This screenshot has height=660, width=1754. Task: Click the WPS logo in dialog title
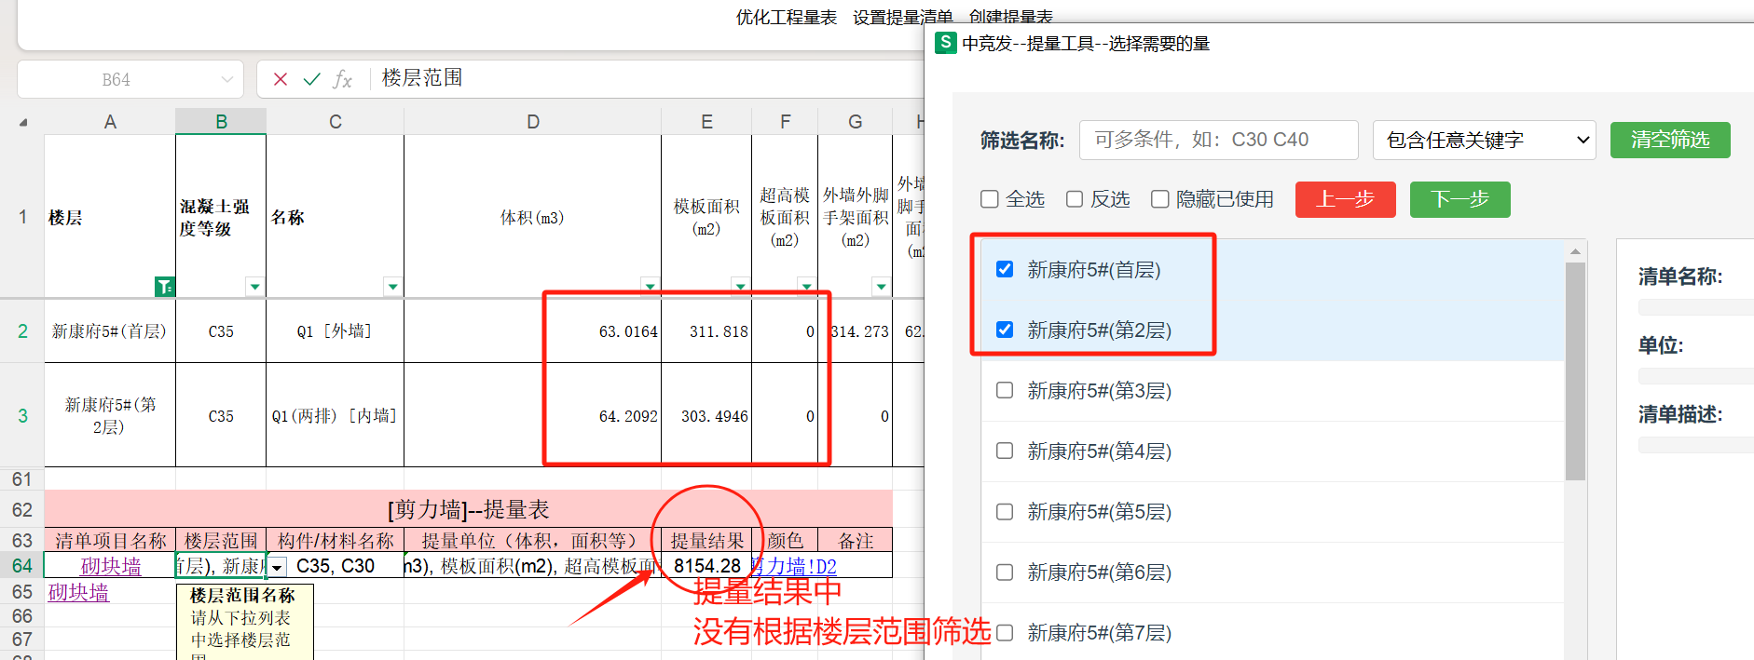coord(945,43)
